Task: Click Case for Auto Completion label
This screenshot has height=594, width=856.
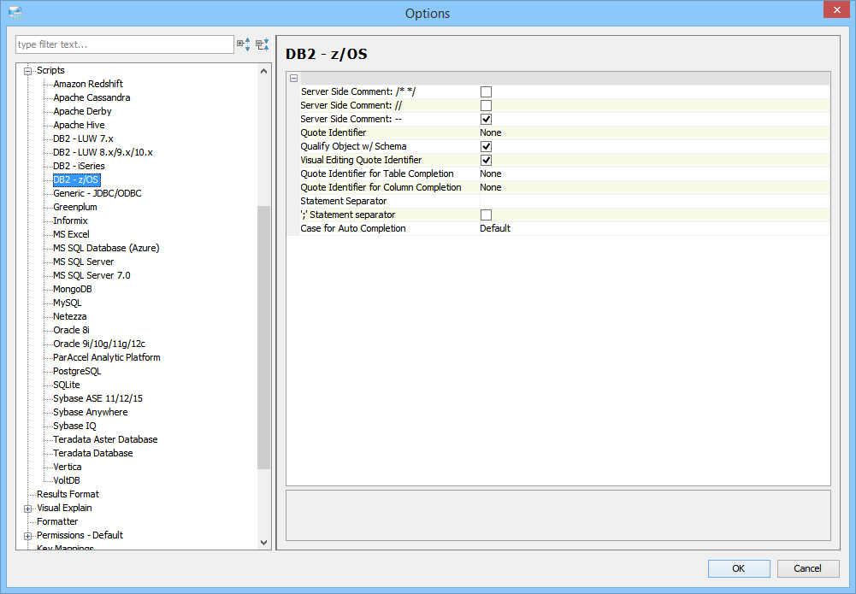Action: [352, 228]
